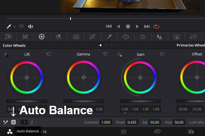This screenshot has height=136, width=205.
Task: Go to the Media page
Action: pos(124,132)
